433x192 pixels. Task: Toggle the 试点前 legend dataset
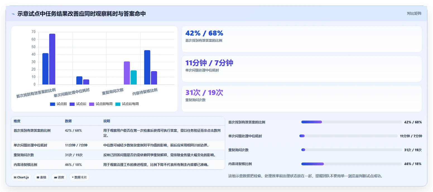pyautogui.click(x=58, y=104)
